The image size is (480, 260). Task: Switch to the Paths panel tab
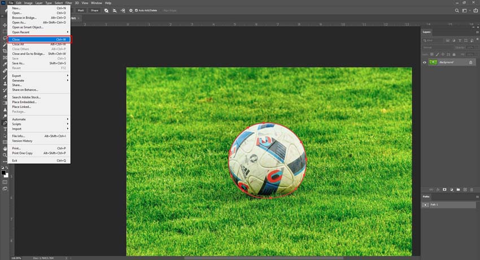pyautogui.click(x=426, y=197)
